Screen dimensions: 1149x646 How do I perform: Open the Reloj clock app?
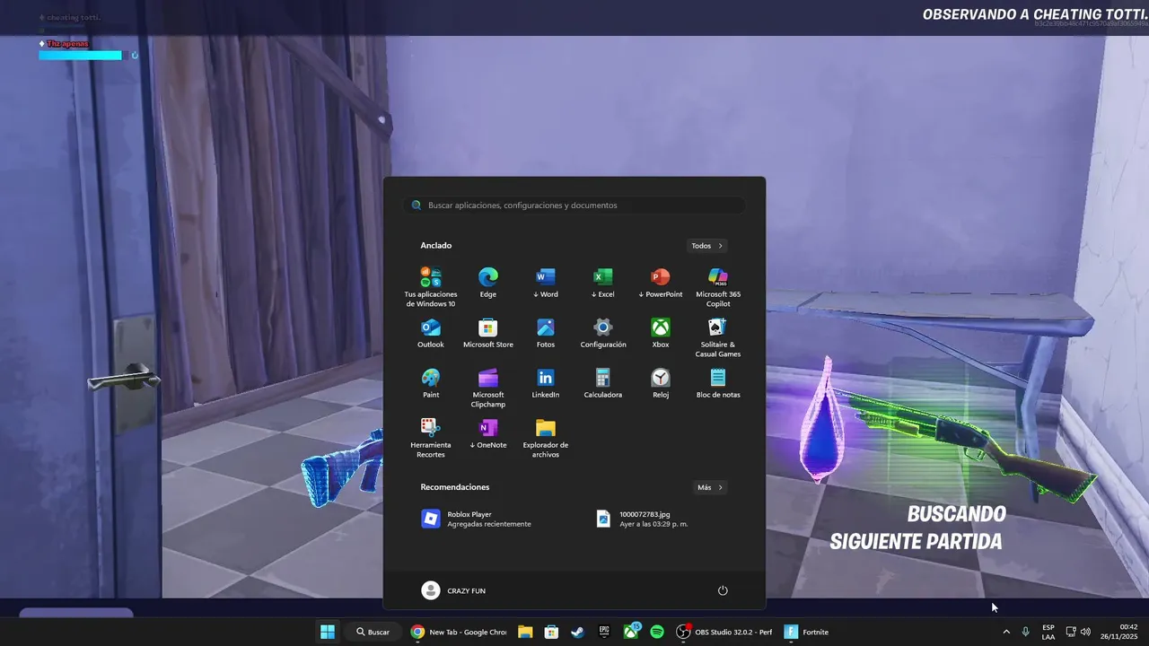click(660, 383)
